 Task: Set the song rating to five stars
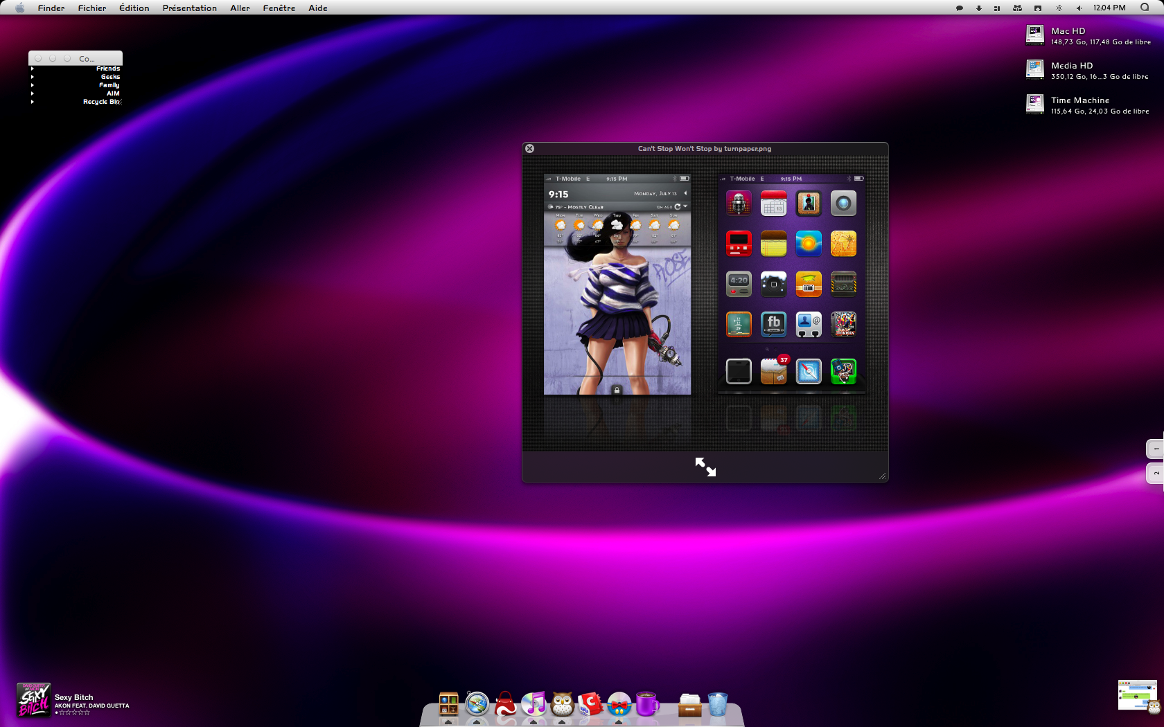coord(87,712)
